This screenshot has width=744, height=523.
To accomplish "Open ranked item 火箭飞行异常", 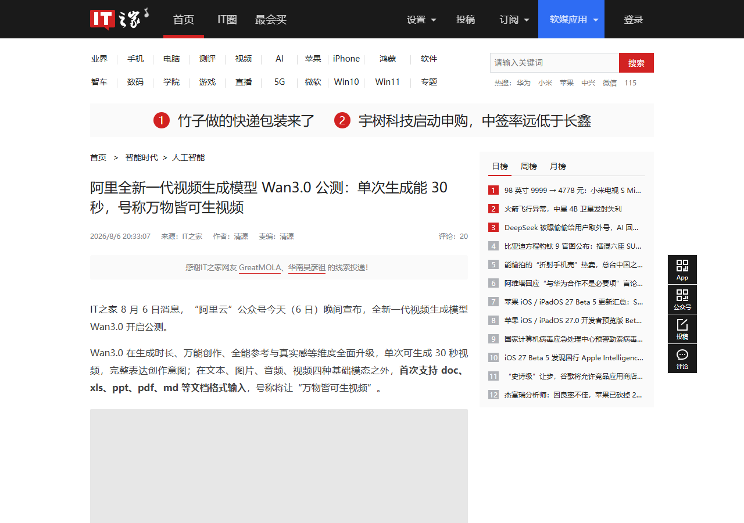I will coord(563,209).
